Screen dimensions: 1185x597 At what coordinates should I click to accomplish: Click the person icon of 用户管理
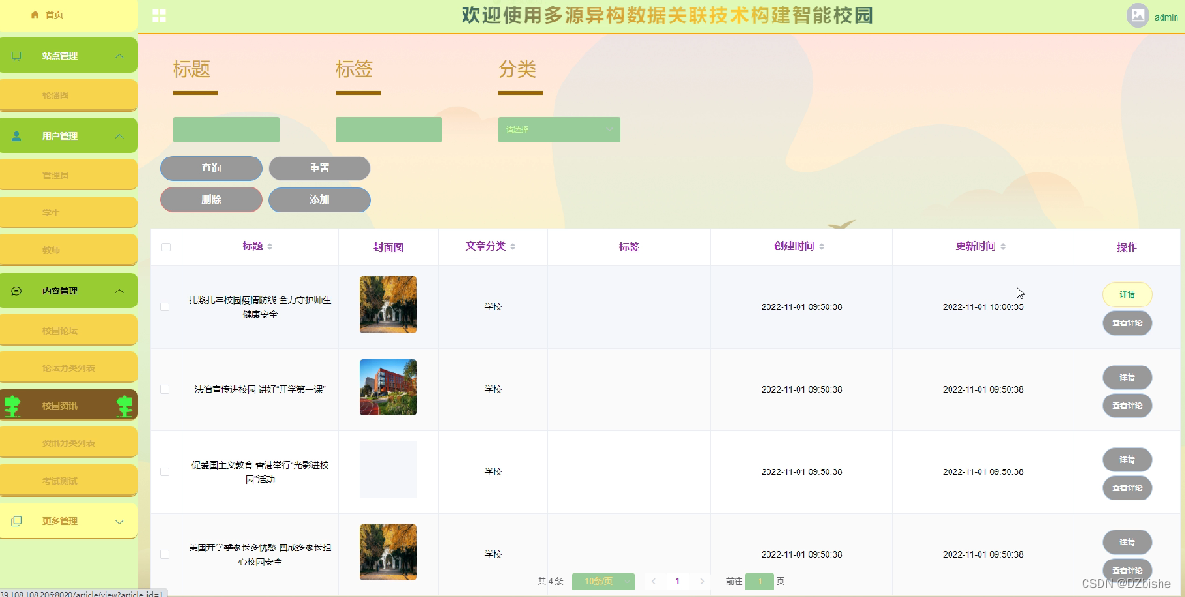(16, 136)
